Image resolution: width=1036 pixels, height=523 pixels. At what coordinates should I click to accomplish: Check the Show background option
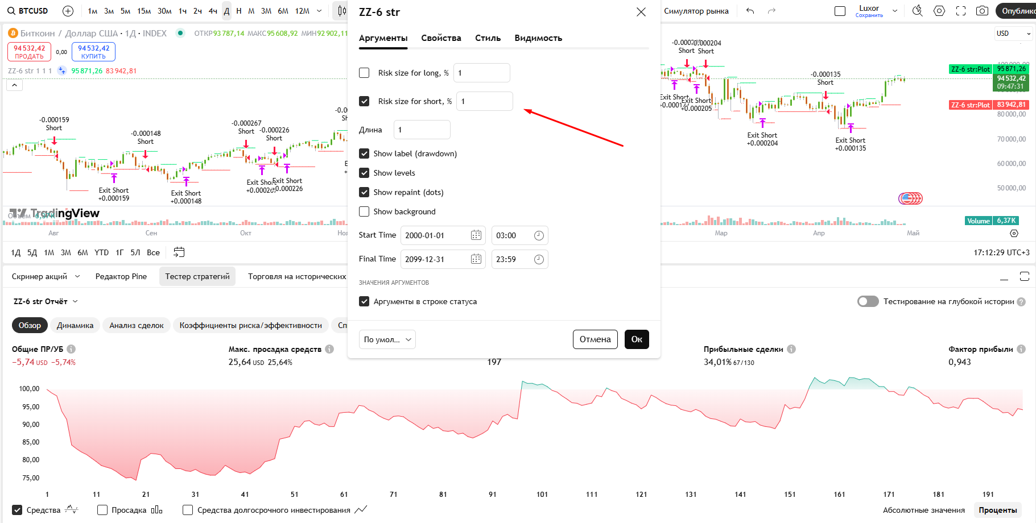pyautogui.click(x=364, y=211)
